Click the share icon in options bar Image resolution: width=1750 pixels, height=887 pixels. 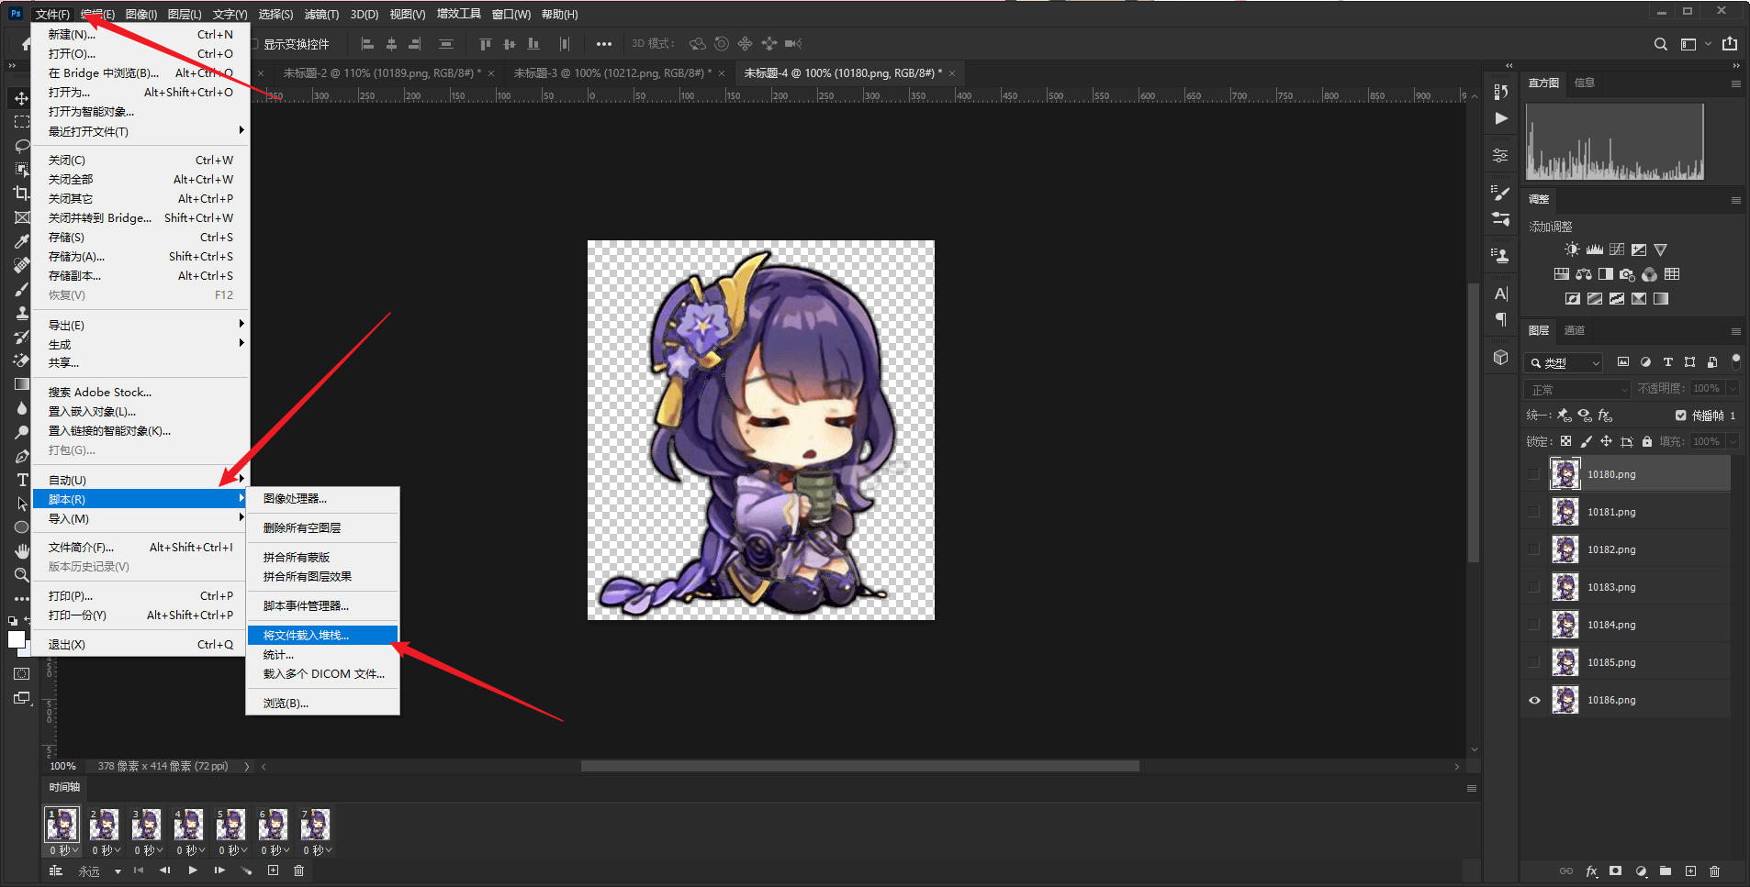[1730, 44]
